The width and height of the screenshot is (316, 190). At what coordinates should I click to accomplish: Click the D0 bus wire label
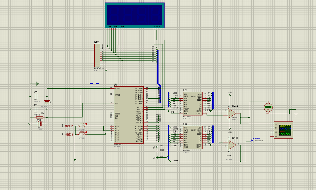[152, 47]
